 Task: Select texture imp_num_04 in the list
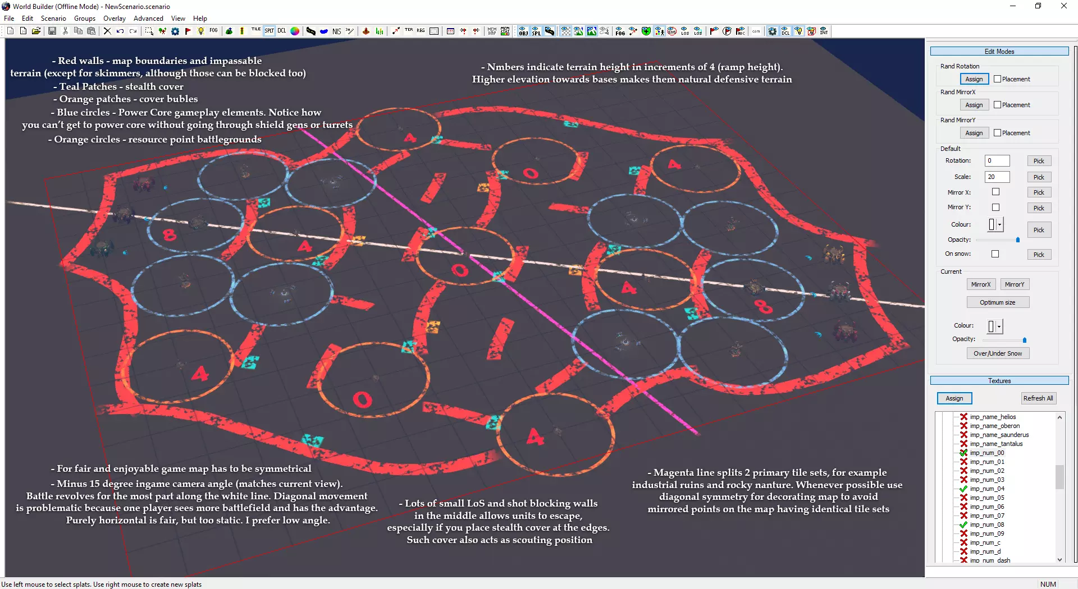(x=987, y=489)
